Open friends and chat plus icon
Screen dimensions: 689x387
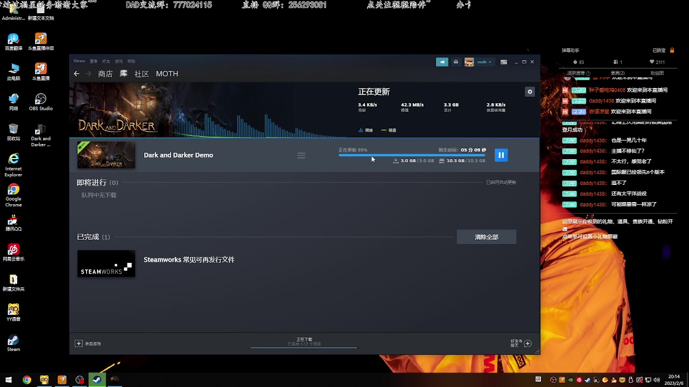tap(528, 343)
